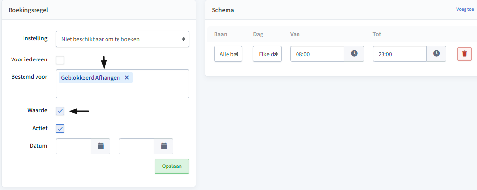
Task: Toggle the Actief checkbox
Action: [60, 129]
